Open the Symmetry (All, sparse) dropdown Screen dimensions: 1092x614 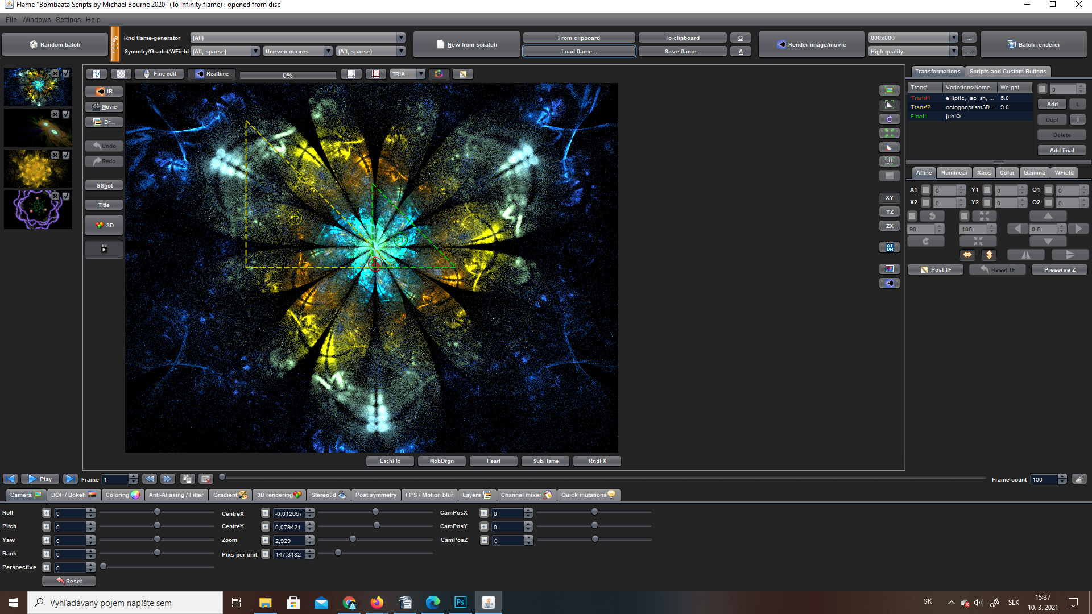[x=225, y=52]
